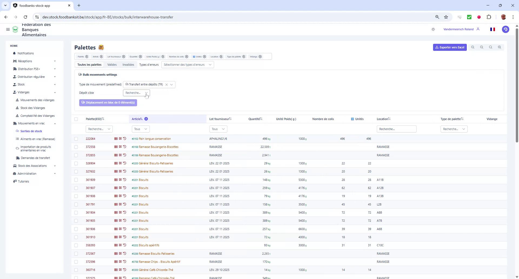This screenshot has width=519, height=279.
Task: Check the select-all checkbox in the table header
Action: tap(76, 119)
